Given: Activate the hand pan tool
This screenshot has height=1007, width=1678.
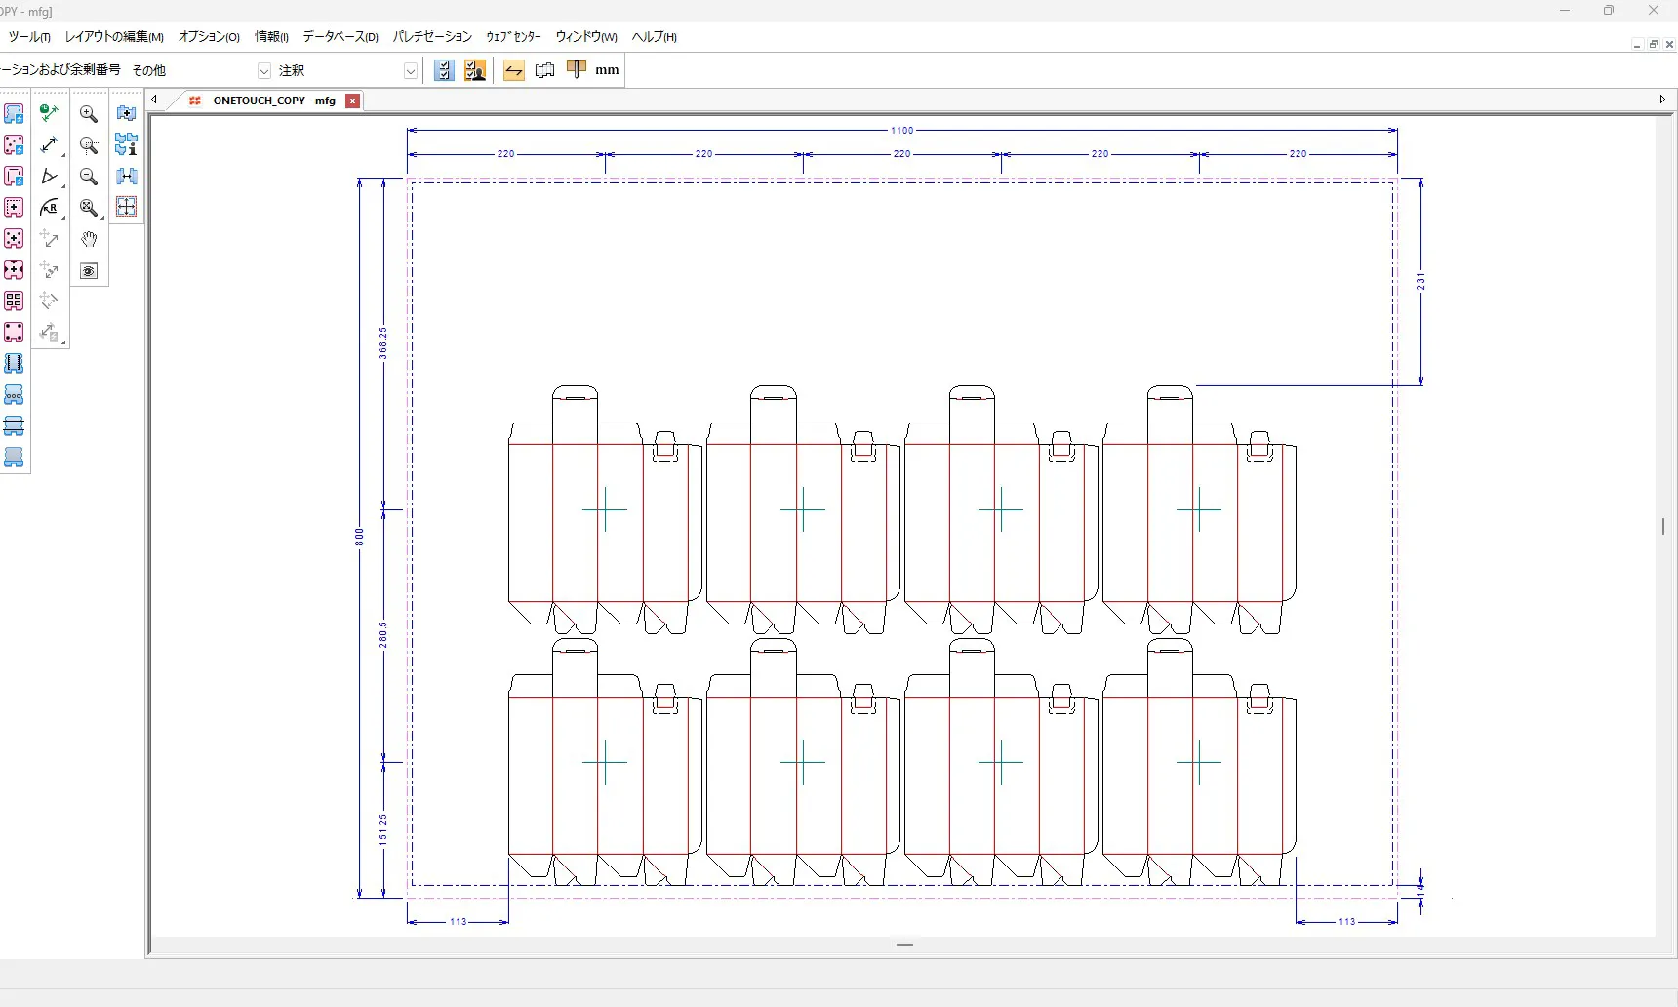Looking at the screenshot, I should pyautogui.click(x=89, y=239).
